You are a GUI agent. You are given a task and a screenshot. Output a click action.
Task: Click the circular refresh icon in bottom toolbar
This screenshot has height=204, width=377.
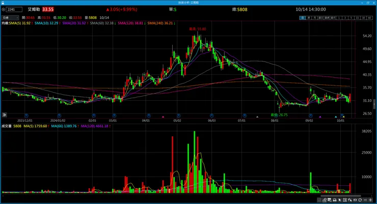click(x=360, y=200)
